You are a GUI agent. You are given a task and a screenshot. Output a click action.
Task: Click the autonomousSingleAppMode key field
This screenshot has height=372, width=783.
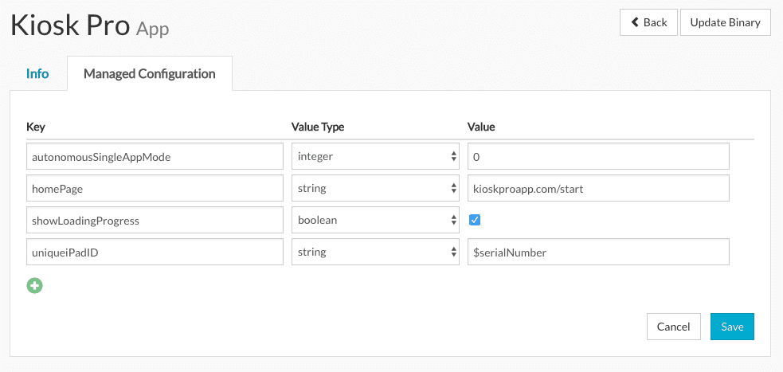click(155, 156)
